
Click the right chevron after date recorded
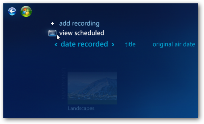tap(113, 44)
